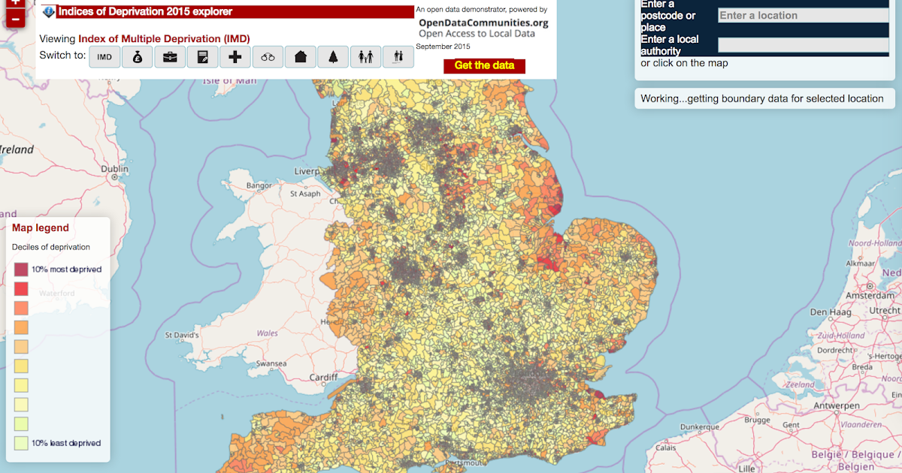Viewport: 902px width, 473px height.
Task: Switch to Crime domain handcuffs icon
Action: click(268, 56)
